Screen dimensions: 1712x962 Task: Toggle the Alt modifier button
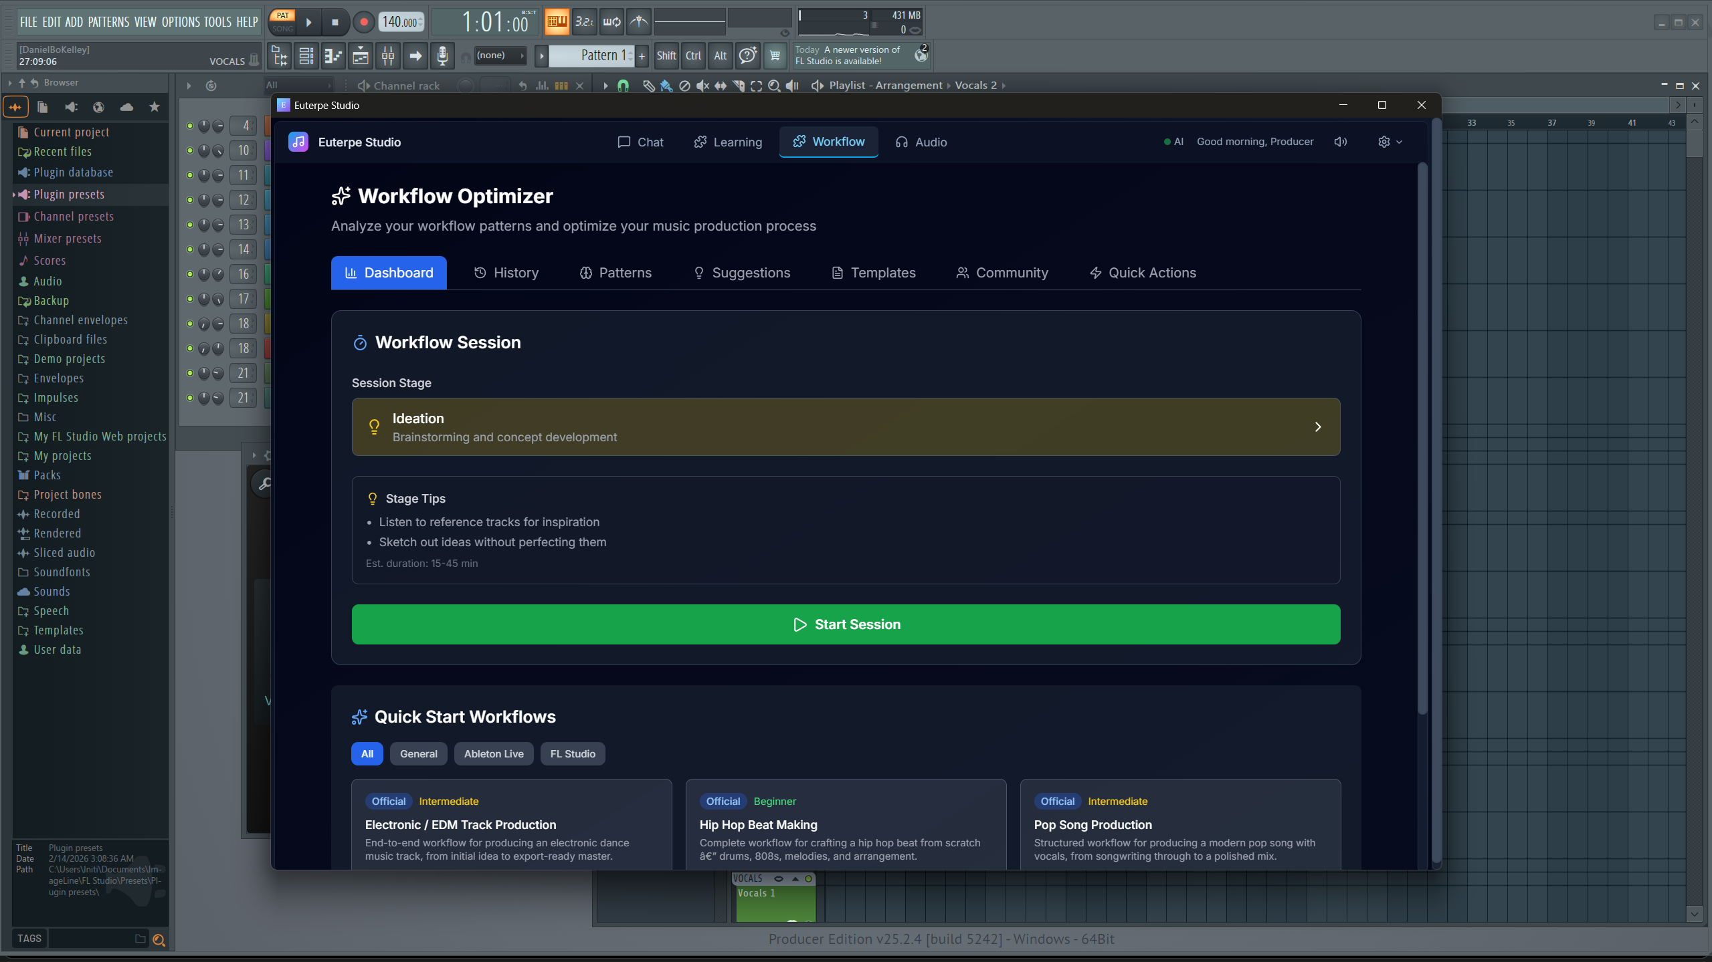[721, 55]
